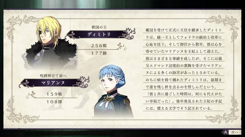
Task: Click Marianne's 159戦 battle count
Action: pos(54,94)
